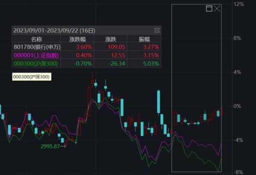The image size is (256, 175).
Task: Click the 名称 column header
Action: (x=37, y=39)
